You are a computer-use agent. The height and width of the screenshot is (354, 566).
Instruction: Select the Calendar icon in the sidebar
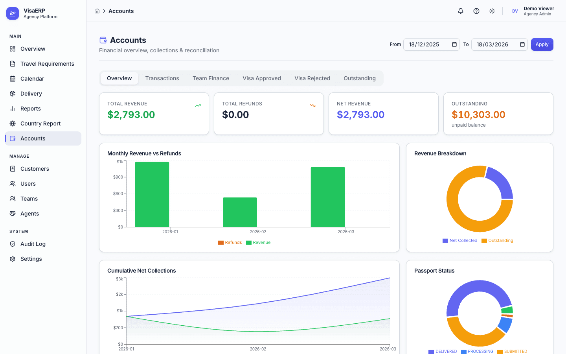[x=12, y=79]
